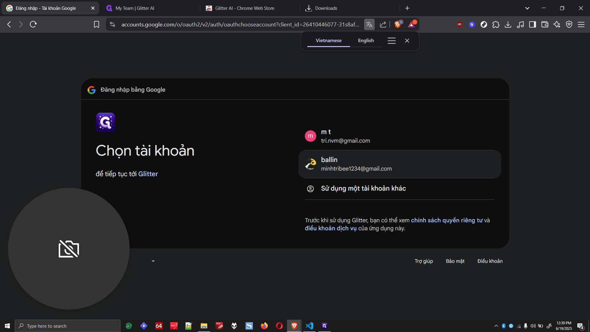This screenshot has height=332, width=590.
Task: Select English in the translate popup
Action: (x=366, y=41)
